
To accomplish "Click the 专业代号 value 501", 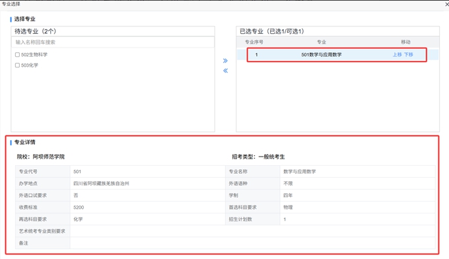I will point(77,172).
